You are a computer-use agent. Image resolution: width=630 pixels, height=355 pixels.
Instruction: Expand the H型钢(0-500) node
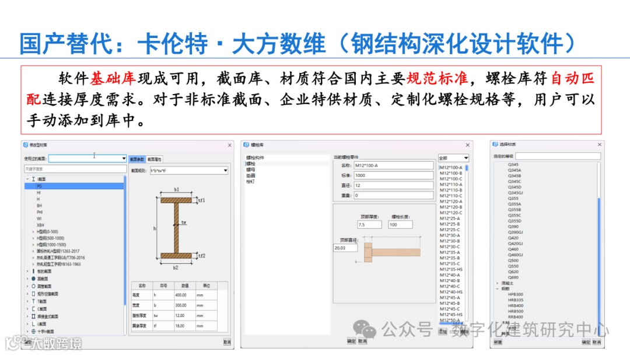33,232
